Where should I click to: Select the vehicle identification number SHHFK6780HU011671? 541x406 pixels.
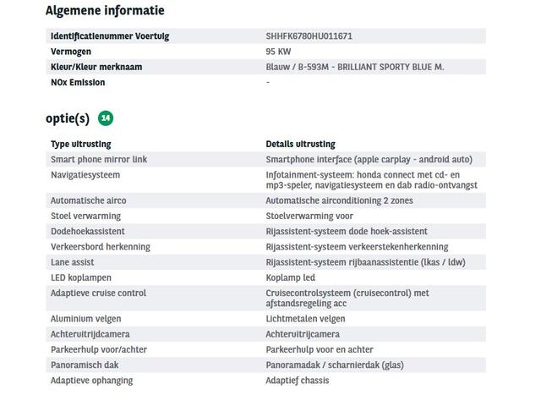309,36
